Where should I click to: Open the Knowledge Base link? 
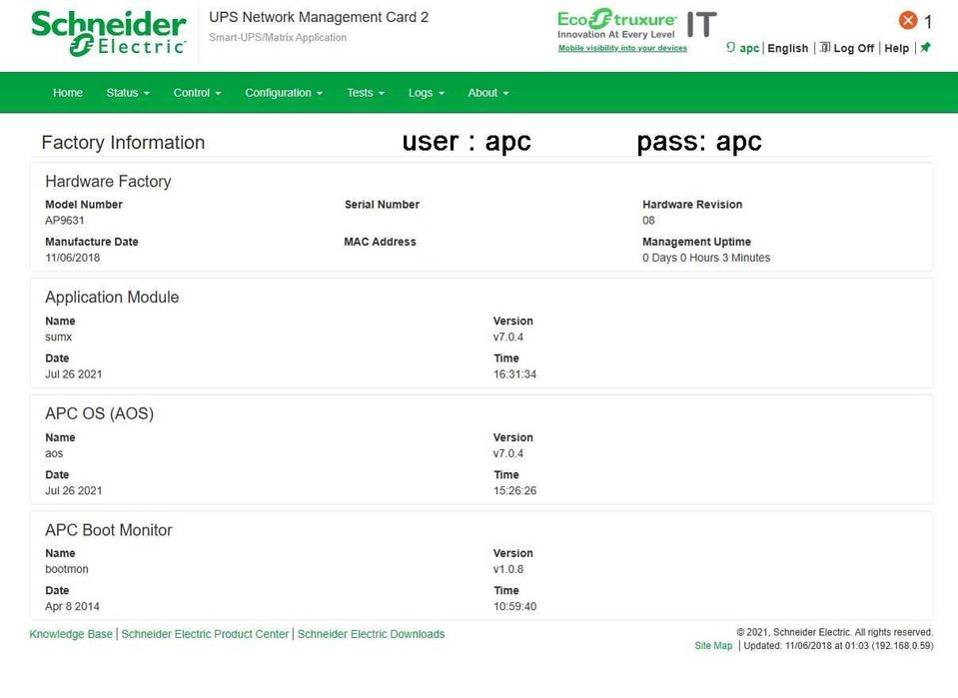(x=71, y=634)
